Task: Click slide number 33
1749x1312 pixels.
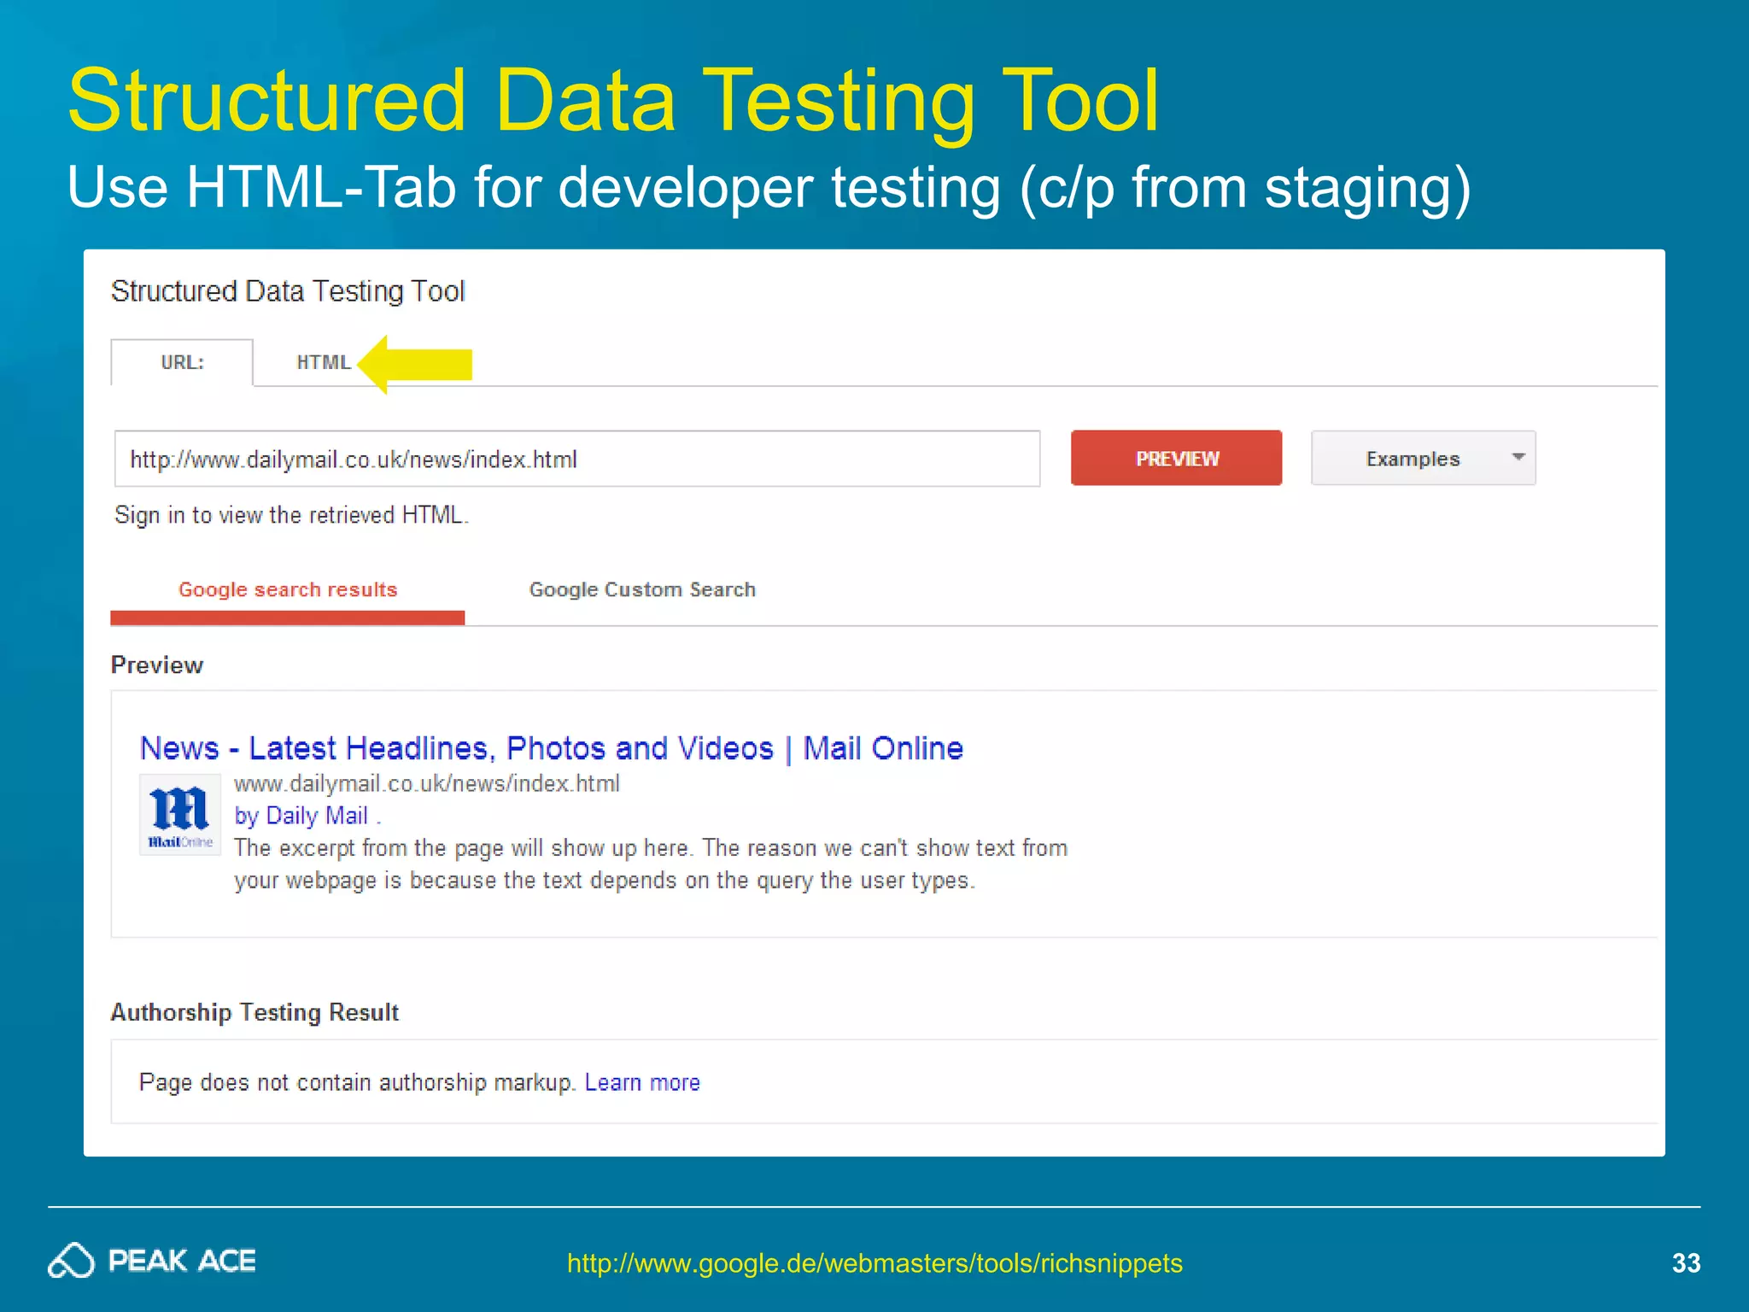Action: point(1686,1262)
